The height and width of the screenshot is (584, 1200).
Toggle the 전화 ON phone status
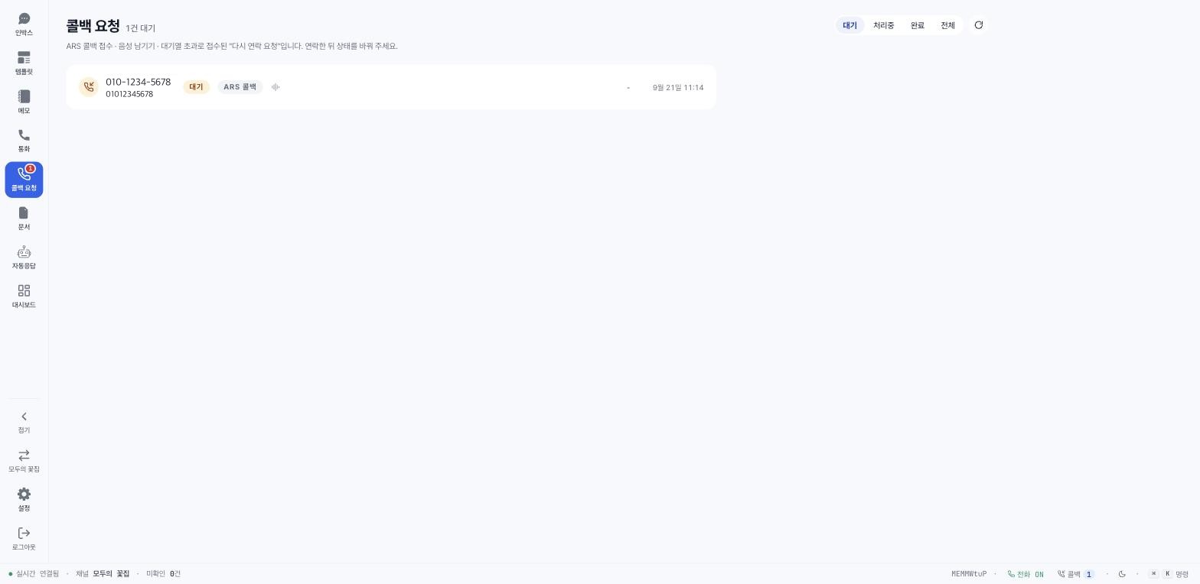click(x=1026, y=574)
